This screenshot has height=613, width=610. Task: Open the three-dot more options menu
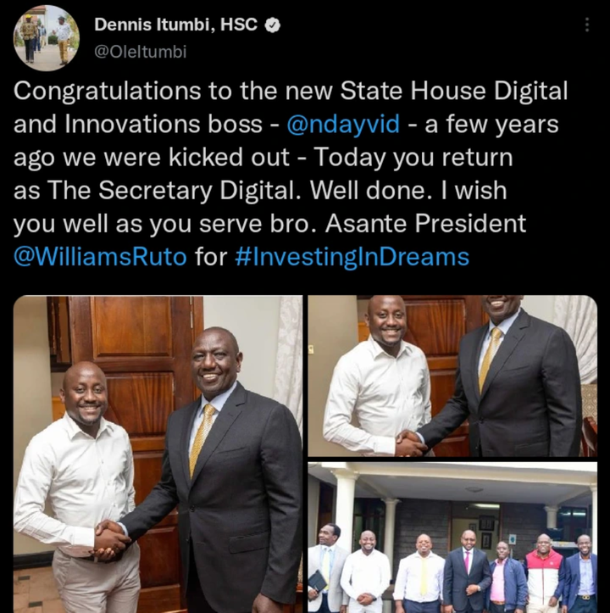tap(586, 25)
